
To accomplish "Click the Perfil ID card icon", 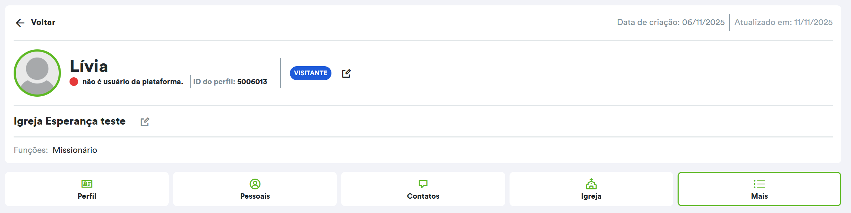I will coord(87,184).
